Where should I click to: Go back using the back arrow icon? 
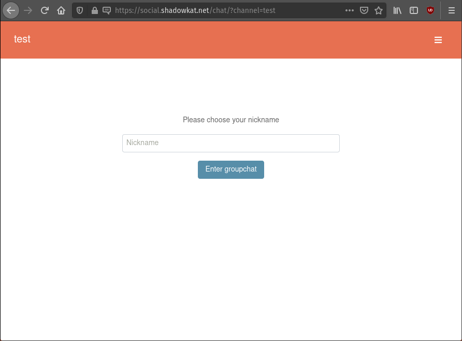(11, 10)
